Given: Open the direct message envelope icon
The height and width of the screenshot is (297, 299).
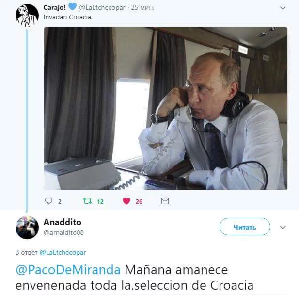Looking at the screenshot, I should pos(165,201).
